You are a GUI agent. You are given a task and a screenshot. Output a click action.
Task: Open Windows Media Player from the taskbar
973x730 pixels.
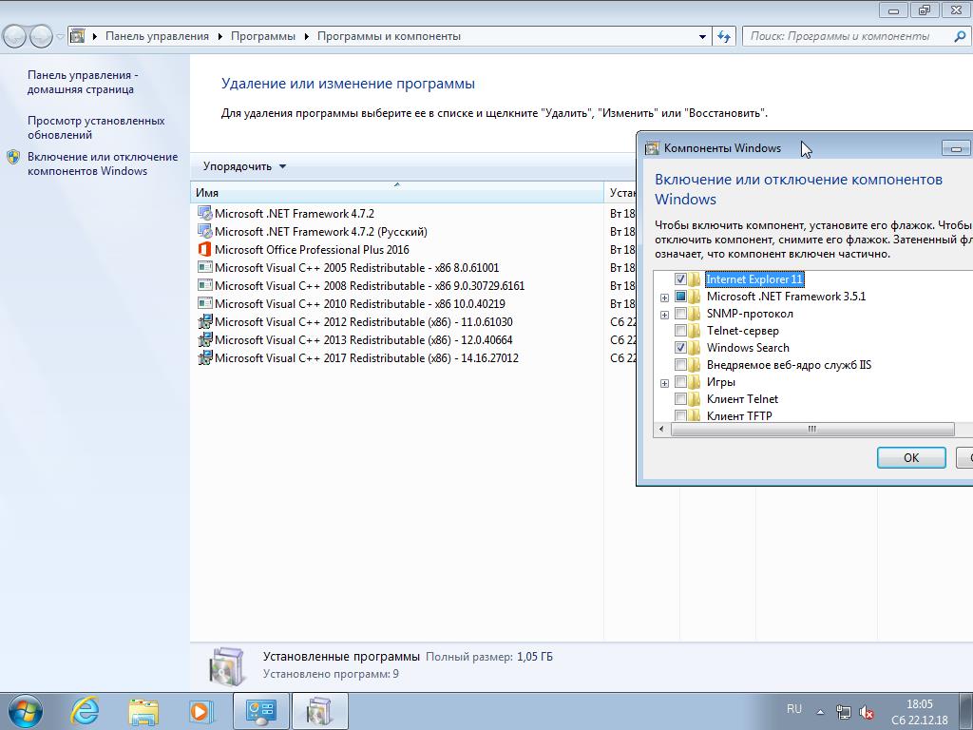(x=201, y=711)
